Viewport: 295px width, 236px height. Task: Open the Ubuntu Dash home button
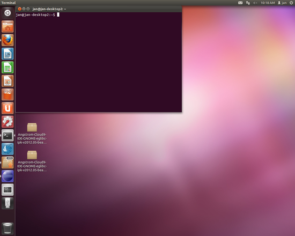(8, 13)
